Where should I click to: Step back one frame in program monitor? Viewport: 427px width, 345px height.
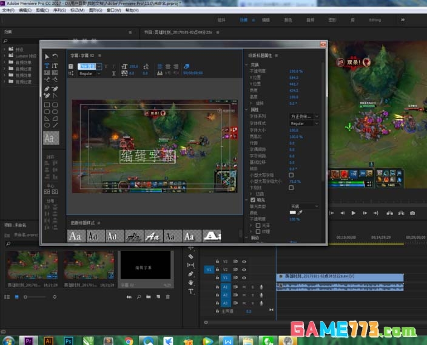click(343, 213)
